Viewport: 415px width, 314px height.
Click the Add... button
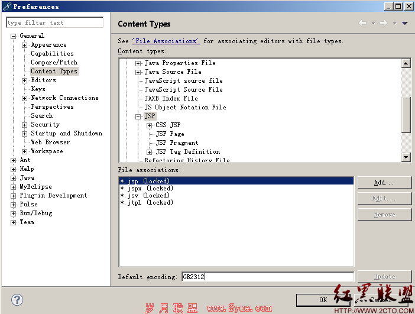pos(385,182)
